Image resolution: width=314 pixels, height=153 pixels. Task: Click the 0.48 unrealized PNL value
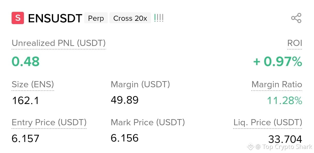(x=25, y=62)
